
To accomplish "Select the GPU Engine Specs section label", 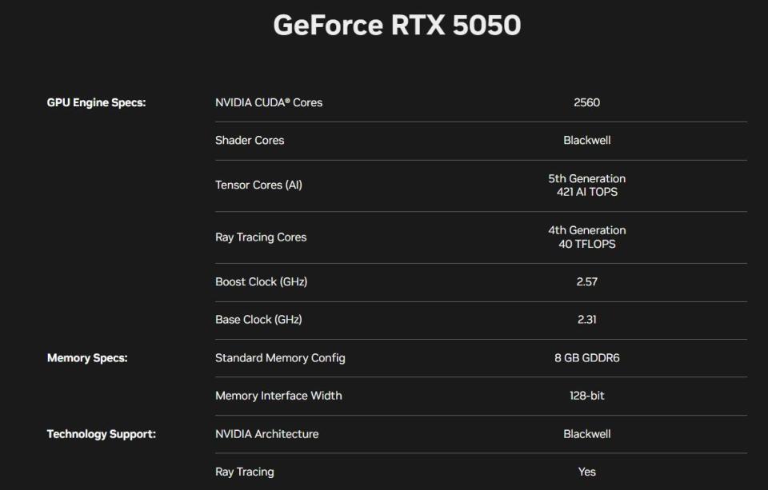I will click(x=97, y=103).
